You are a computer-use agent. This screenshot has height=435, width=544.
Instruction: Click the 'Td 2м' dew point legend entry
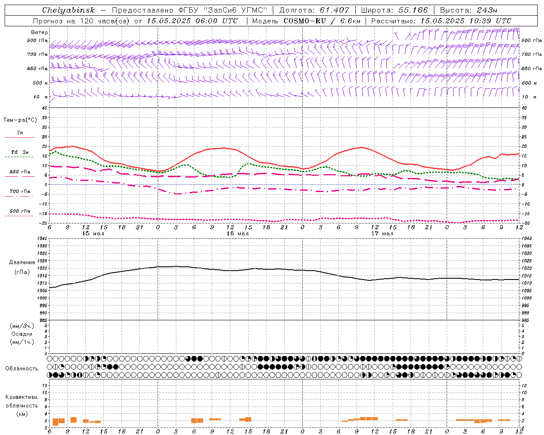tap(20, 152)
